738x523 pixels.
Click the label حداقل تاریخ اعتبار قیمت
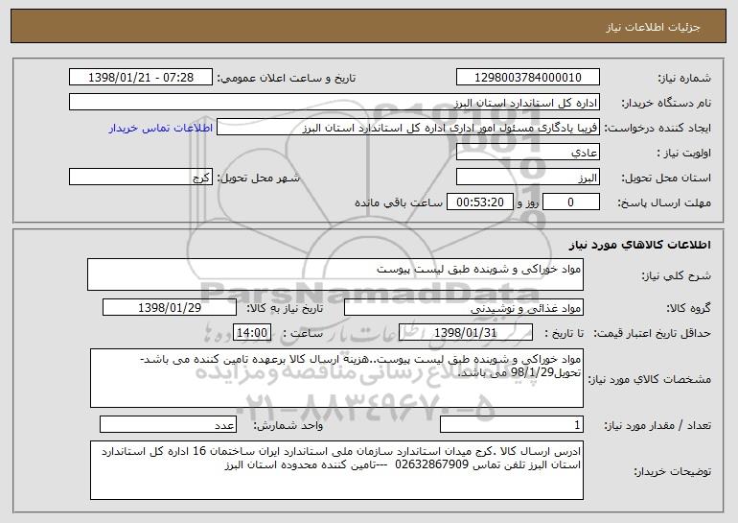click(652, 334)
